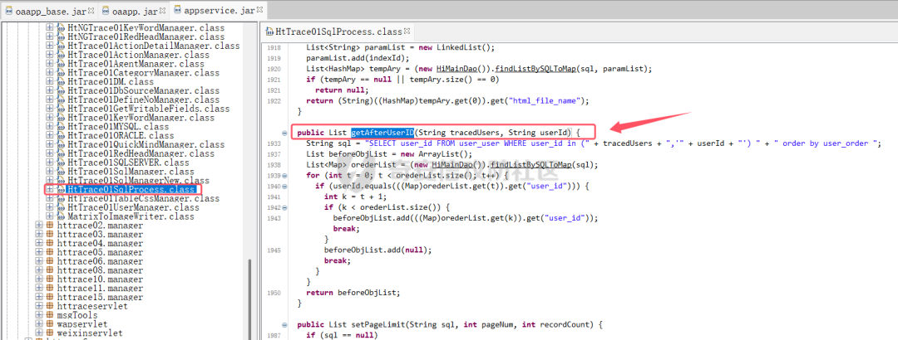Collapse the if block at line 1942
Screen dimensions: 898x340
pos(284,207)
